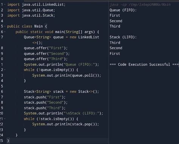The height and width of the screenshot is (144, 179).
Task: Click the Queue<String> queue = new LinkedList line
Action: 62,37
